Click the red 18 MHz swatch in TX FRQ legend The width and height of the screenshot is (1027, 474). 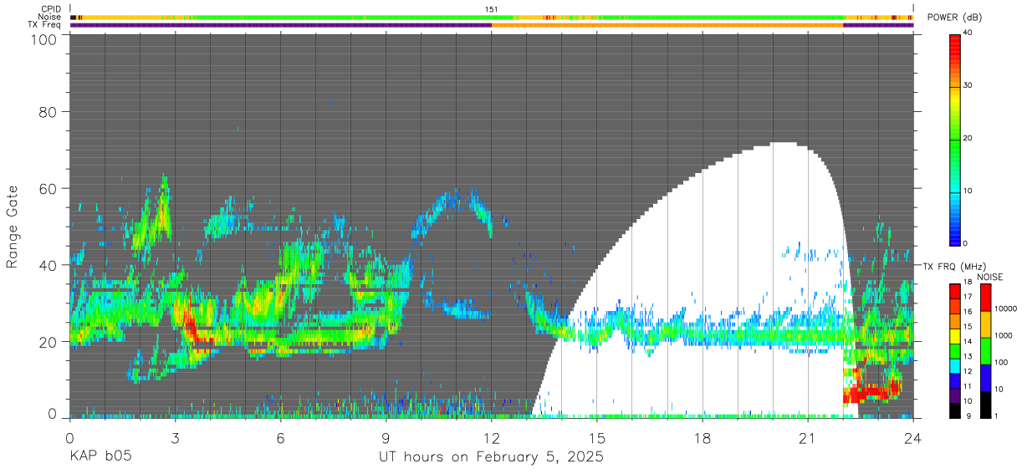click(x=955, y=290)
